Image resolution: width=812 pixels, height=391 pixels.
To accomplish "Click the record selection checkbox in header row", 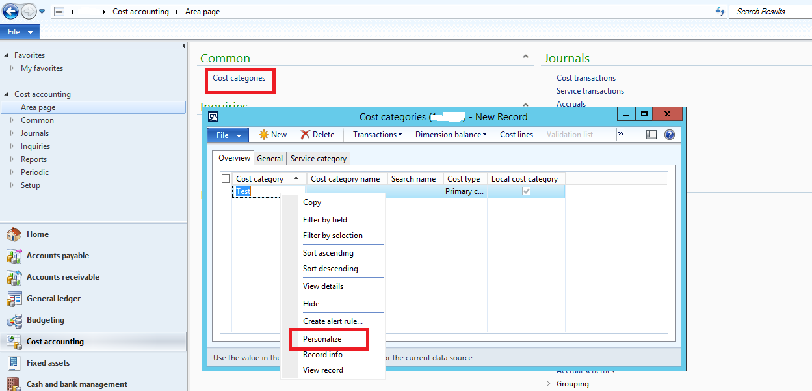I will [226, 178].
